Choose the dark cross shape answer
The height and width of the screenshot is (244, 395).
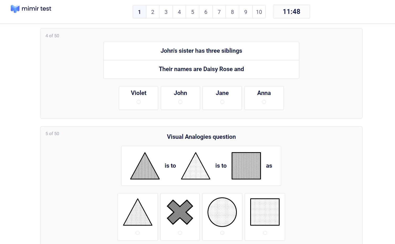coord(180,212)
